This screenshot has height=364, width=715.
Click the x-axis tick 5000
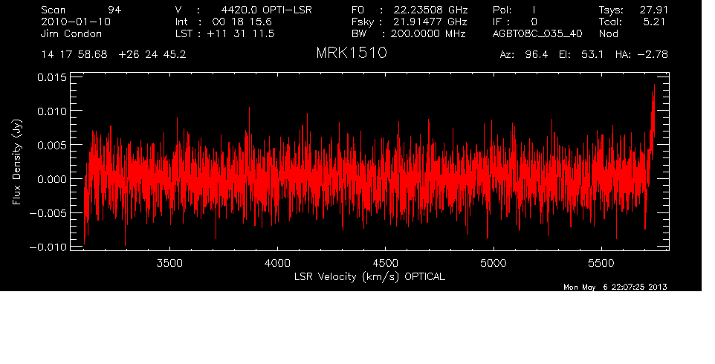(x=494, y=263)
